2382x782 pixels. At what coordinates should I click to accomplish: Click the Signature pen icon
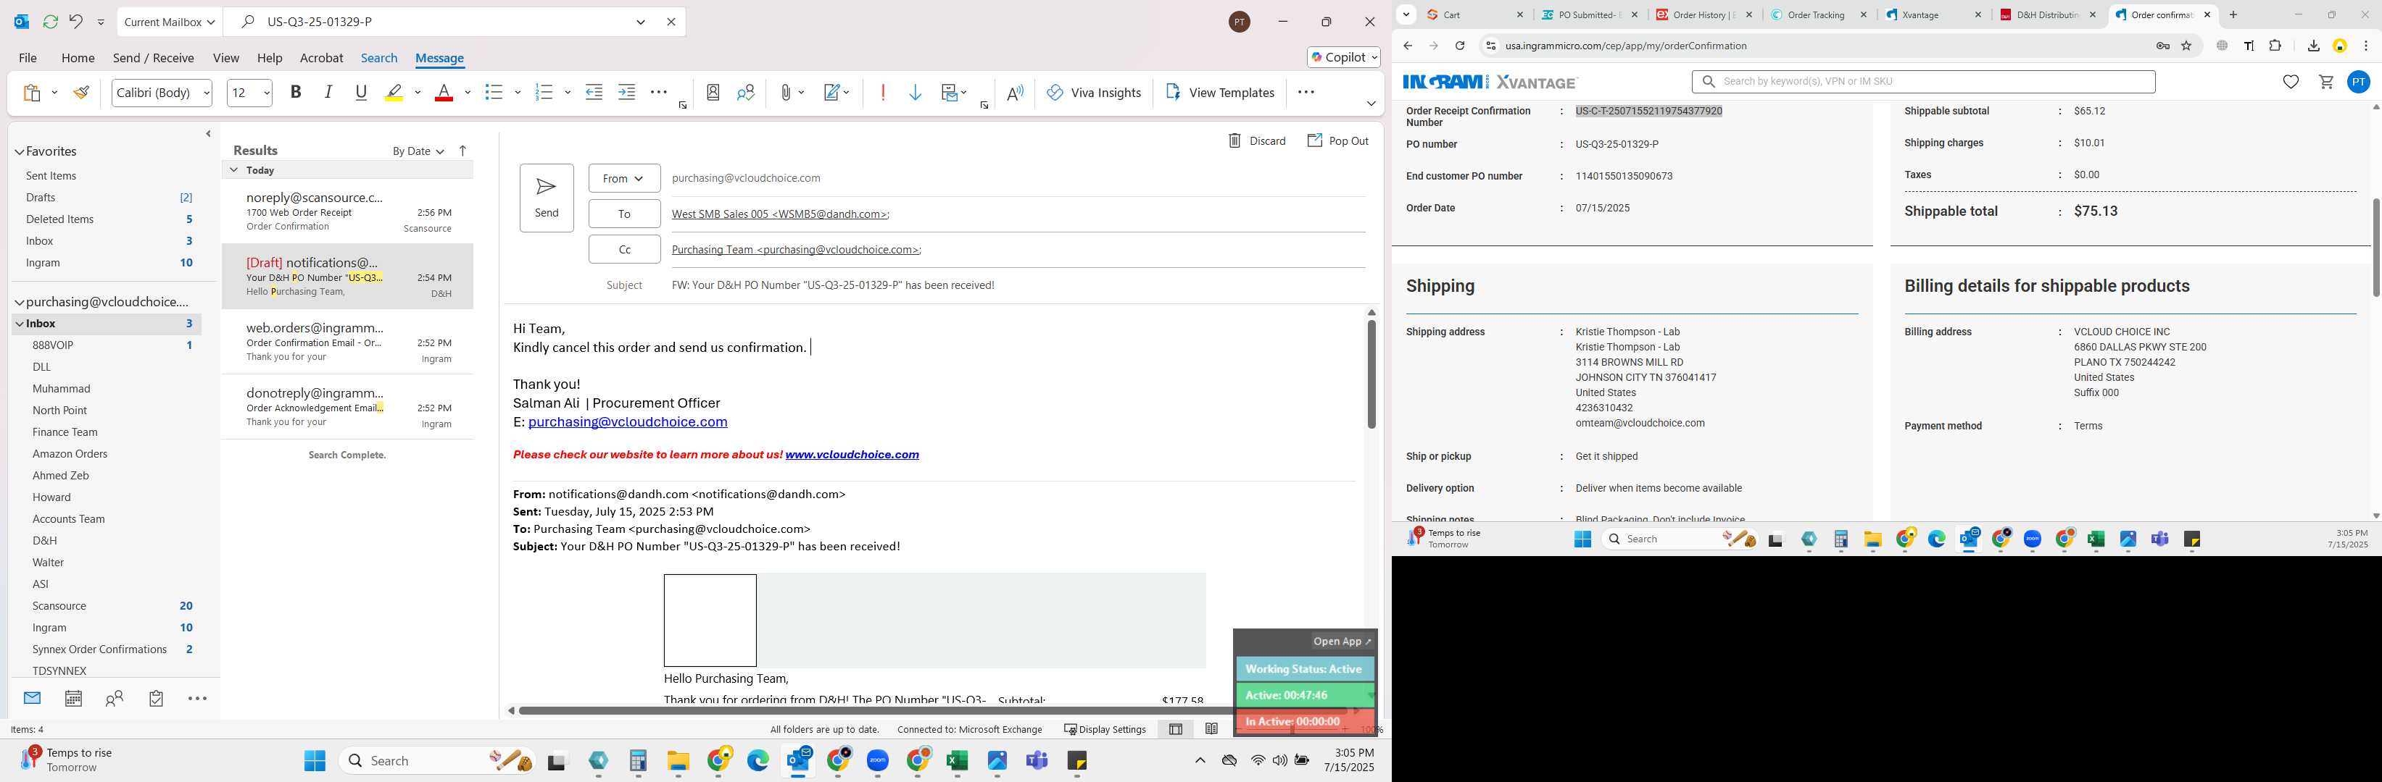[833, 93]
